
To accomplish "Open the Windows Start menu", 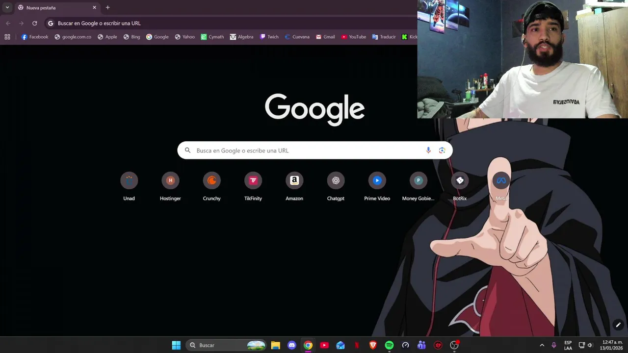I will point(176,345).
